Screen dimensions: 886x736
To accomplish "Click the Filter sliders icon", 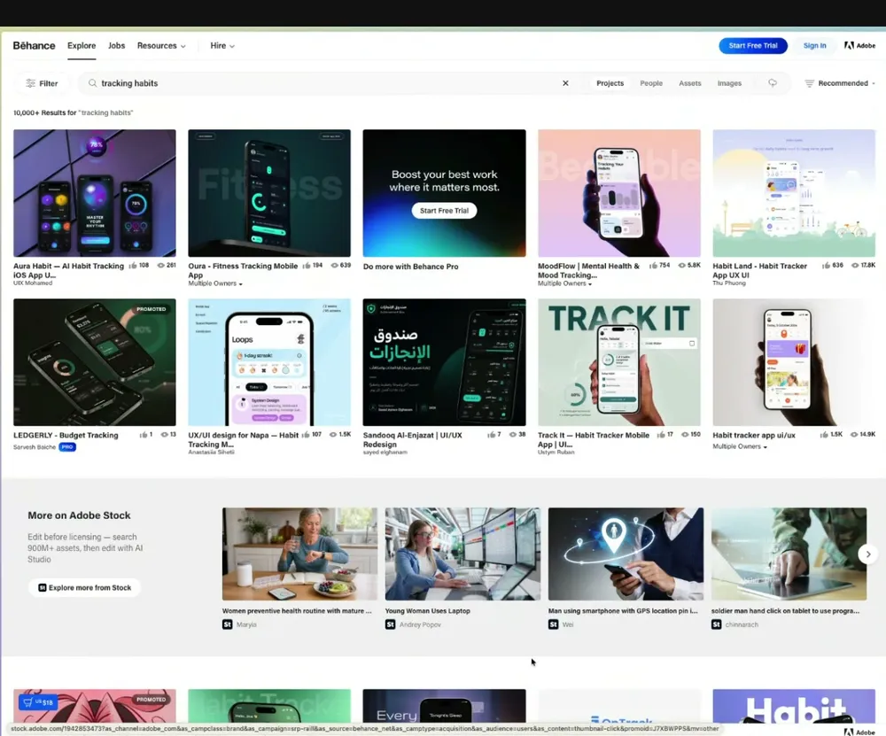I will 30,83.
